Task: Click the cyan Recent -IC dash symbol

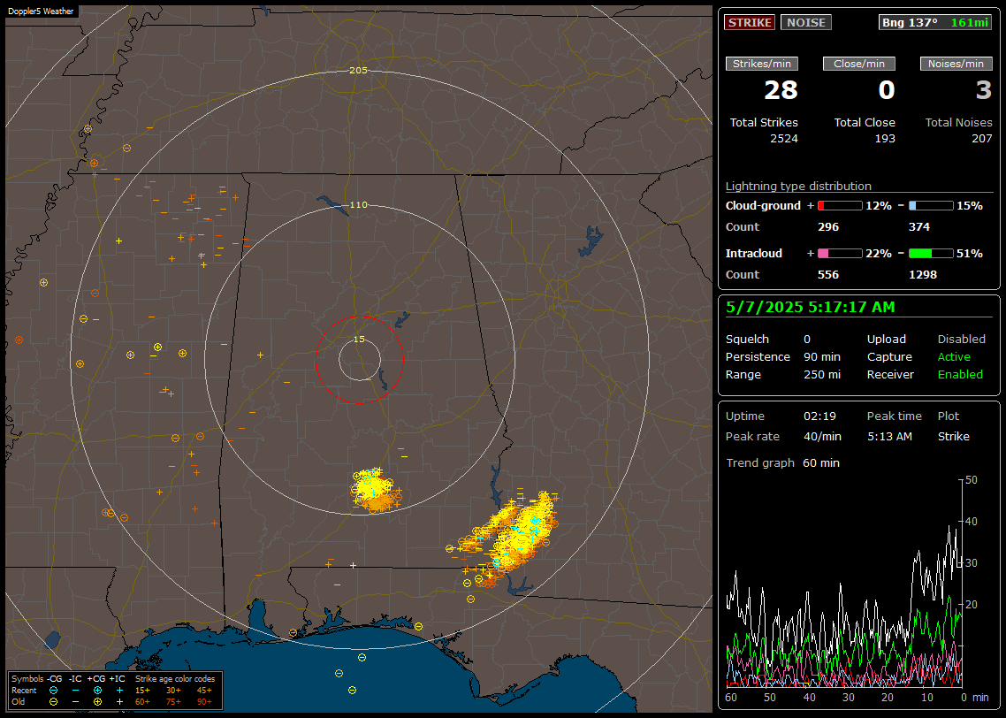Action: click(x=76, y=691)
